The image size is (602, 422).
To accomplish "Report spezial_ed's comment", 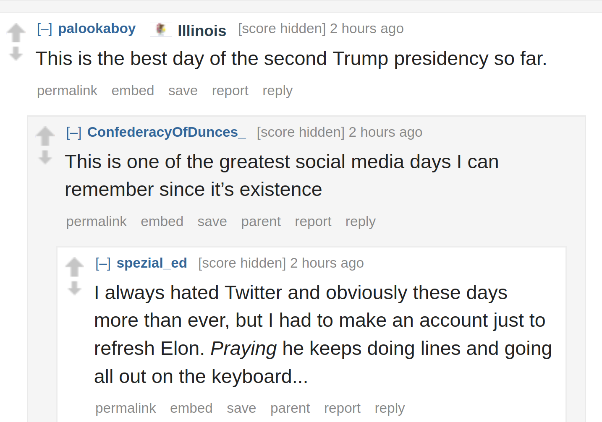I will pyautogui.click(x=342, y=408).
